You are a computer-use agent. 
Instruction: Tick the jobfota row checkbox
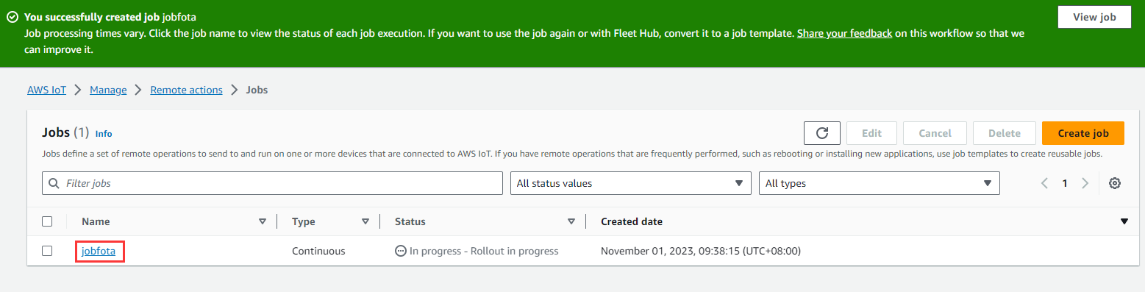47,251
